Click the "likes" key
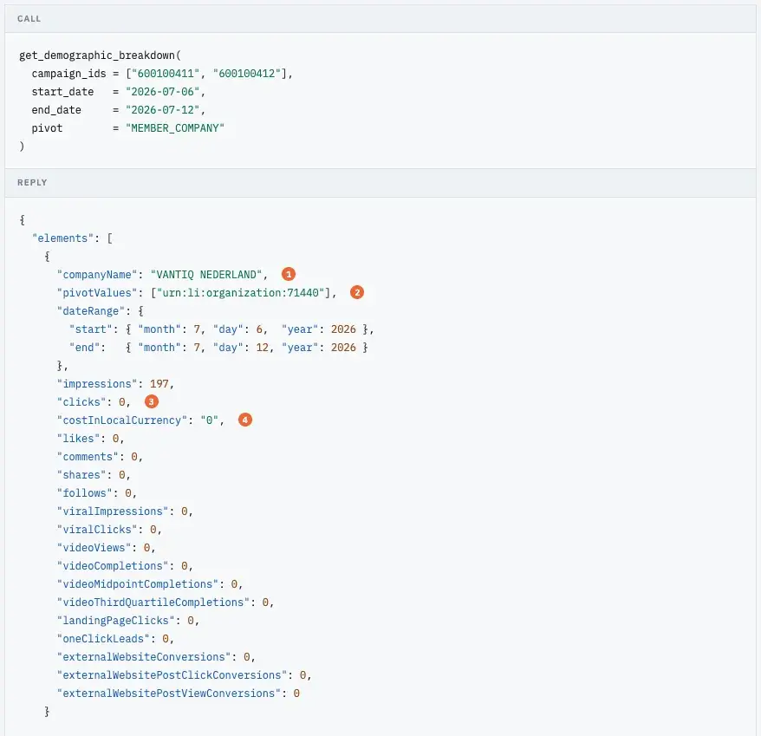761x736 pixels. tap(79, 439)
